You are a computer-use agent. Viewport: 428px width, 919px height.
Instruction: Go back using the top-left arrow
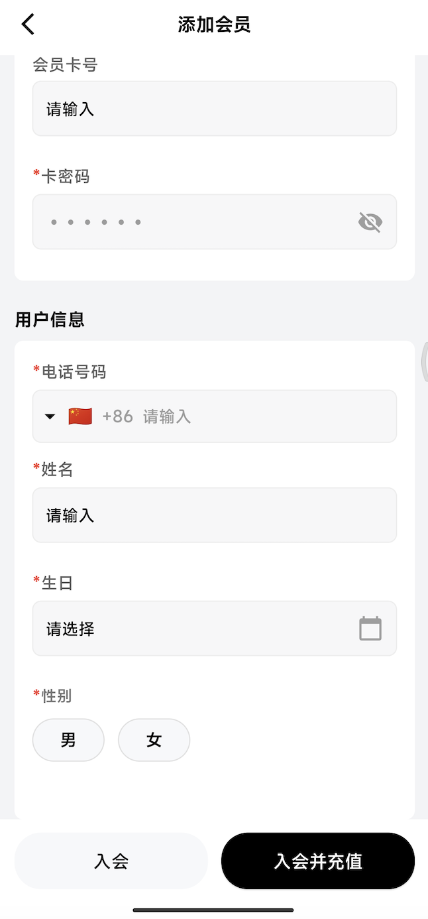[27, 25]
